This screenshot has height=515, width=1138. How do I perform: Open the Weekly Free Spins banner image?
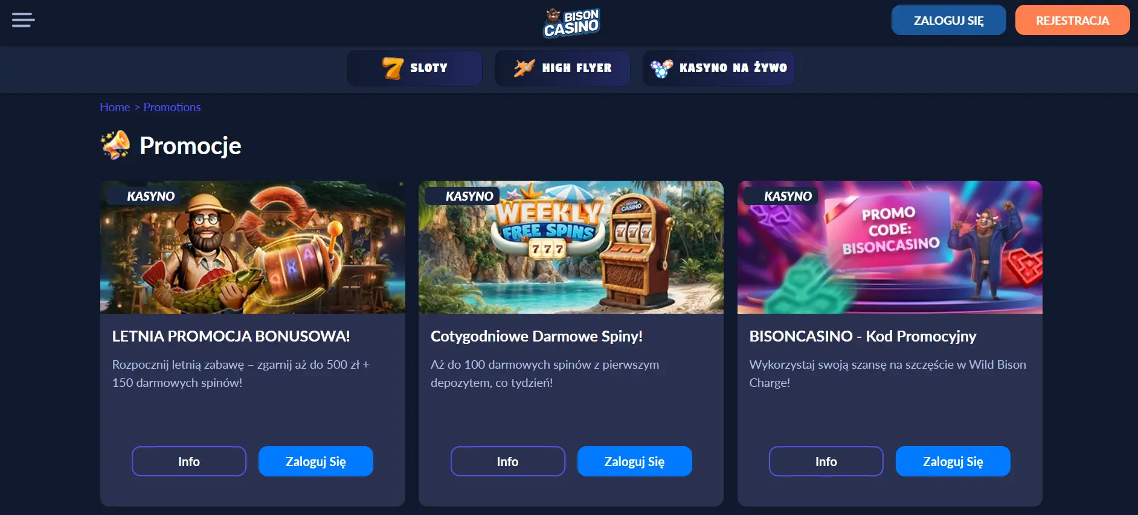tap(571, 247)
